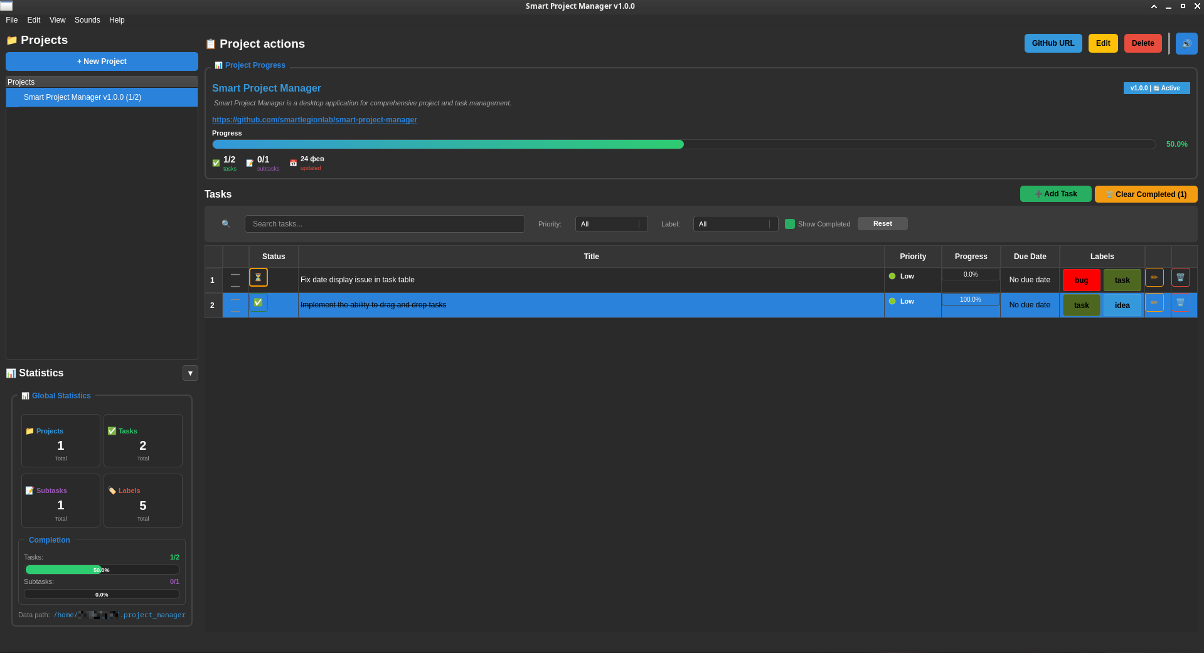Click the magnifier search icon
Screen dimensions: 1204x653
click(226, 224)
